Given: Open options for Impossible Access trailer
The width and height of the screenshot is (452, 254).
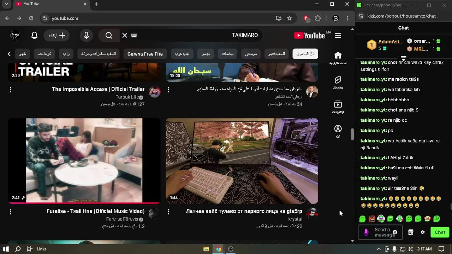Looking at the screenshot, I should click(11, 90).
